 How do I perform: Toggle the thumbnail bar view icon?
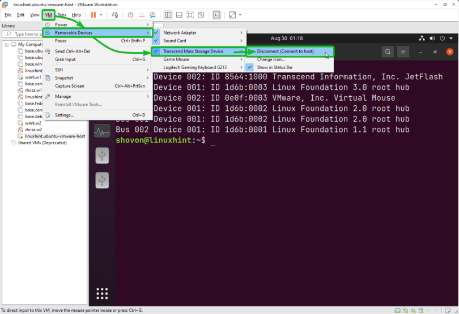[x=179, y=15]
